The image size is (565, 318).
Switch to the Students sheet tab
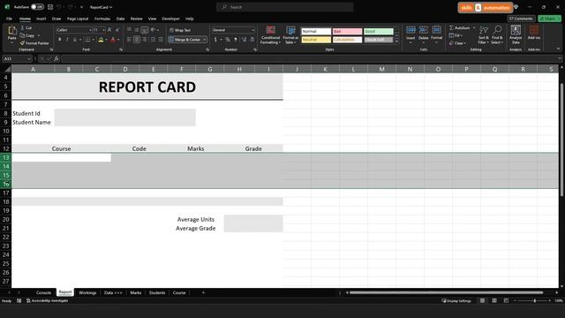pyautogui.click(x=157, y=292)
